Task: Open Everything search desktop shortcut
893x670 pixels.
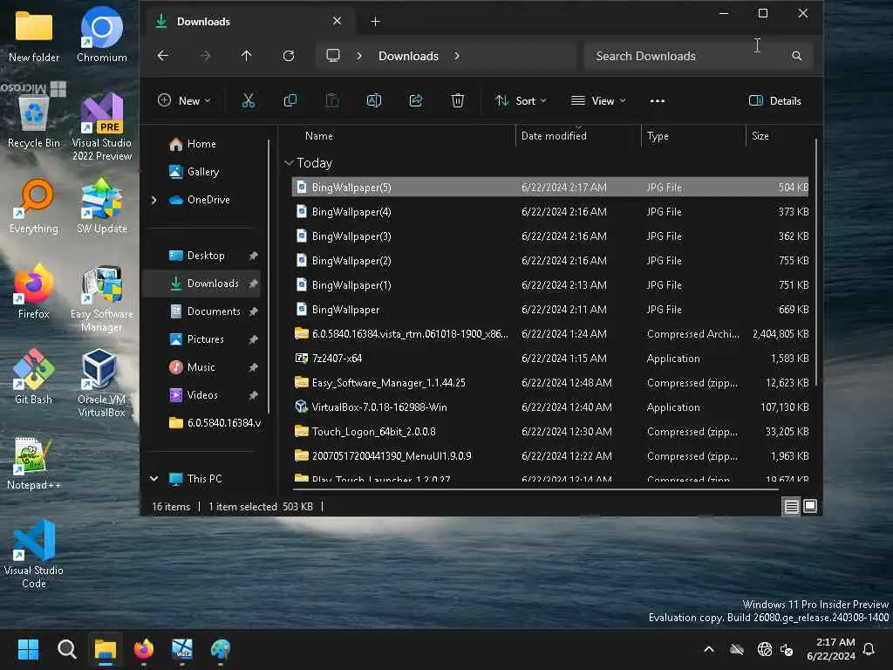Action: pos(34,206)
